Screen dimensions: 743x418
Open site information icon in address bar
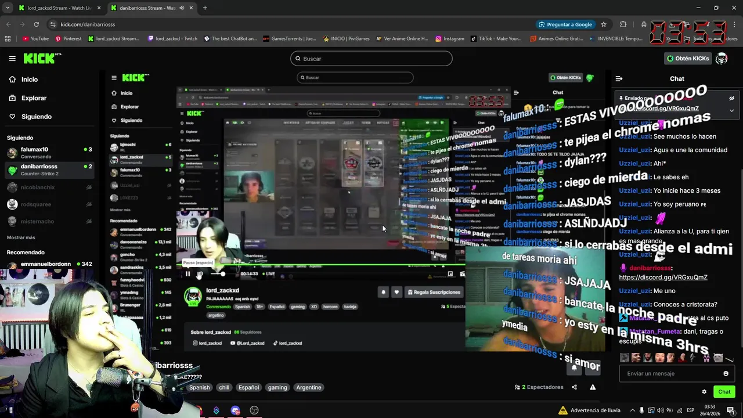[53, 24]
